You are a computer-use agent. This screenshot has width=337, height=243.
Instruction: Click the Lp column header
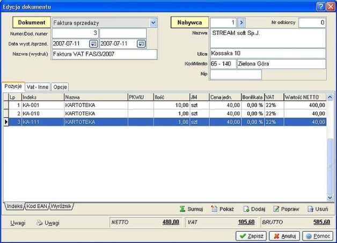[15, 97]
